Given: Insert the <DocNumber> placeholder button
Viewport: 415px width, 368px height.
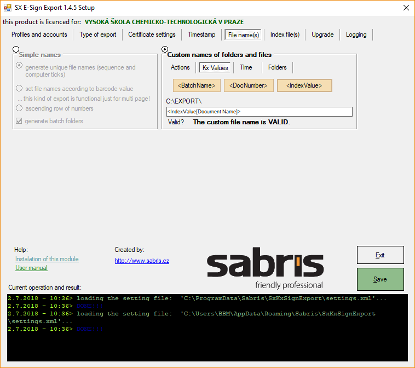Looking at the screenshot, I should click(x=249, y=85).
